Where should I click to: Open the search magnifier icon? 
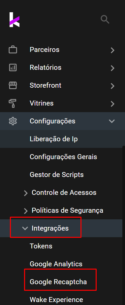[105, 20]
